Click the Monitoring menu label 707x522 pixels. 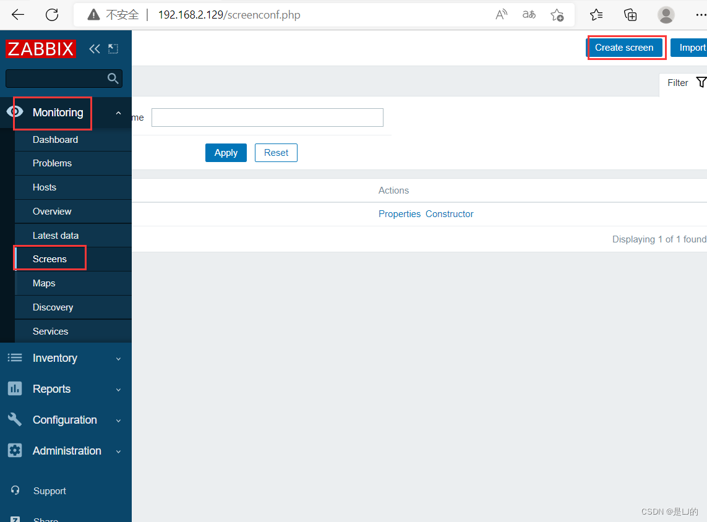click(58, 112)
